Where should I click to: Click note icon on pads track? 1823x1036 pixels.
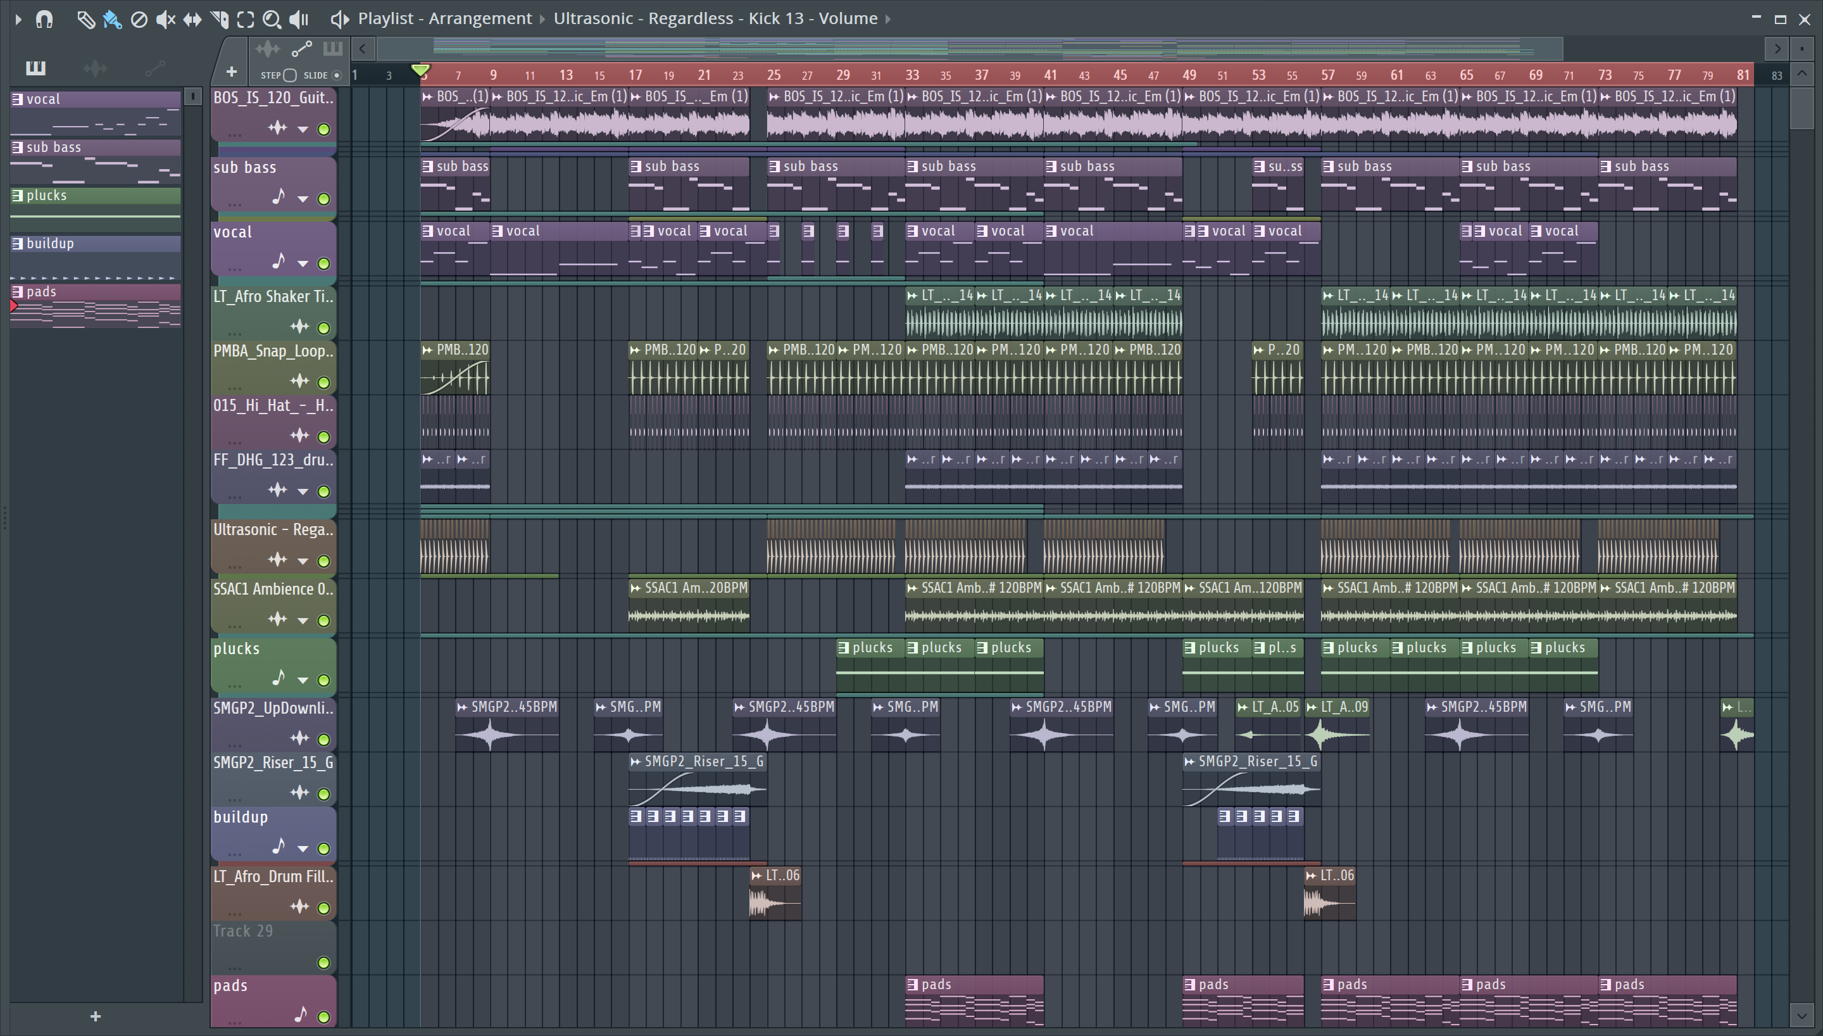[300, 1014]
